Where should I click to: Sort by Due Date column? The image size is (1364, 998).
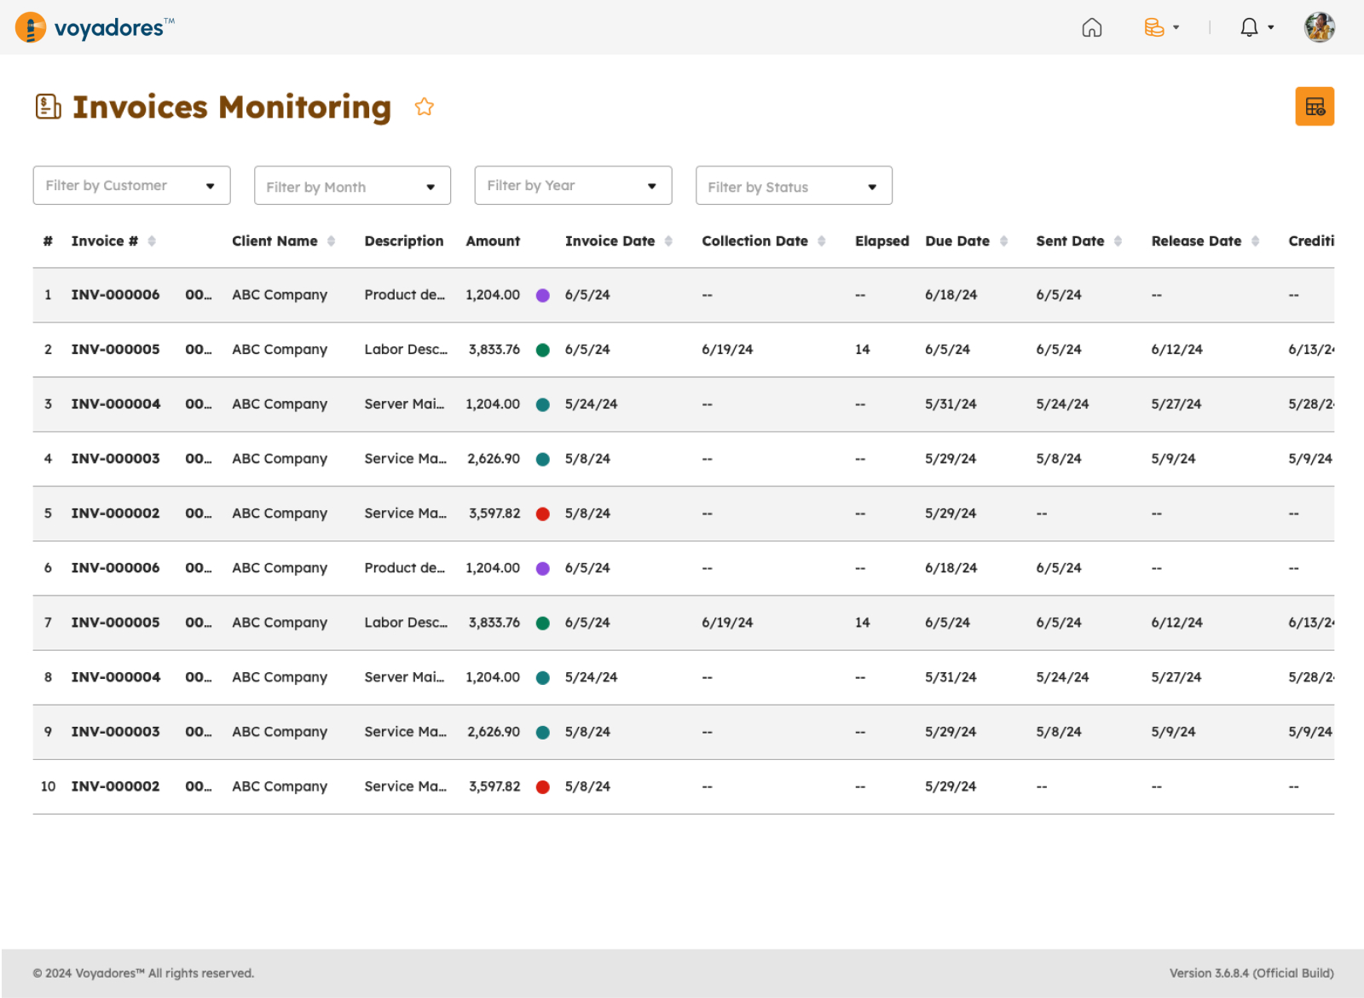pyautogui.click(x=1004, y=241)
